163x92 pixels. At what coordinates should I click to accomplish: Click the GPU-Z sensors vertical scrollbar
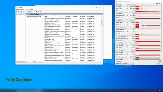coord(161,32)
